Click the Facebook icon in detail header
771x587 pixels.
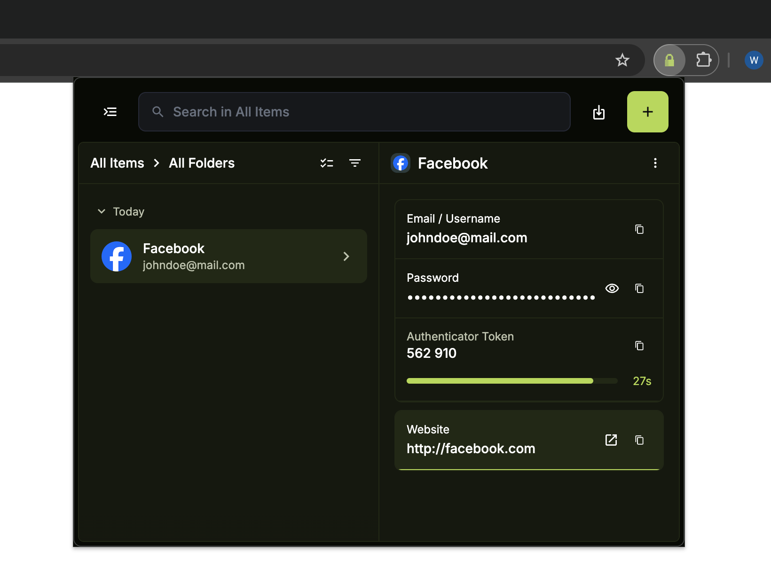point(401,163)
